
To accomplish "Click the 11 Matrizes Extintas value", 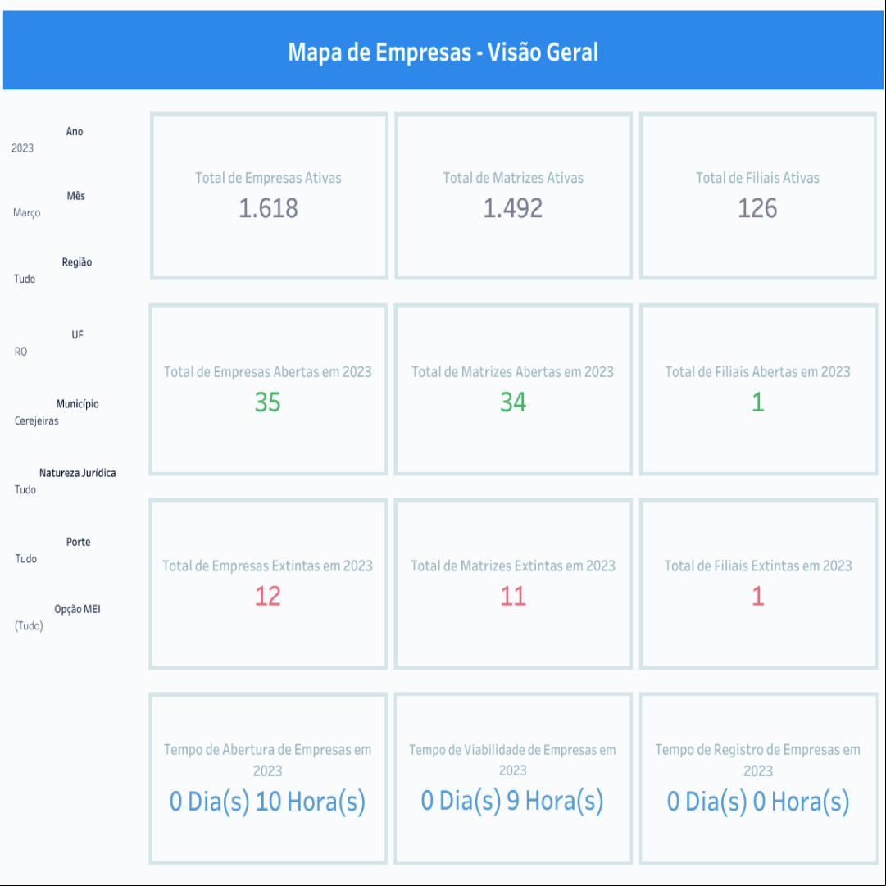I will pyautogui.click(x=513, y=596).
